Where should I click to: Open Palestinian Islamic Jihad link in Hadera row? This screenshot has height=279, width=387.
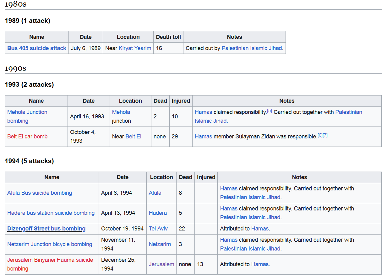[250, 217]
